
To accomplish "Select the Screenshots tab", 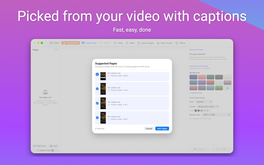I will pyautogui.click(x=71, y=43).
